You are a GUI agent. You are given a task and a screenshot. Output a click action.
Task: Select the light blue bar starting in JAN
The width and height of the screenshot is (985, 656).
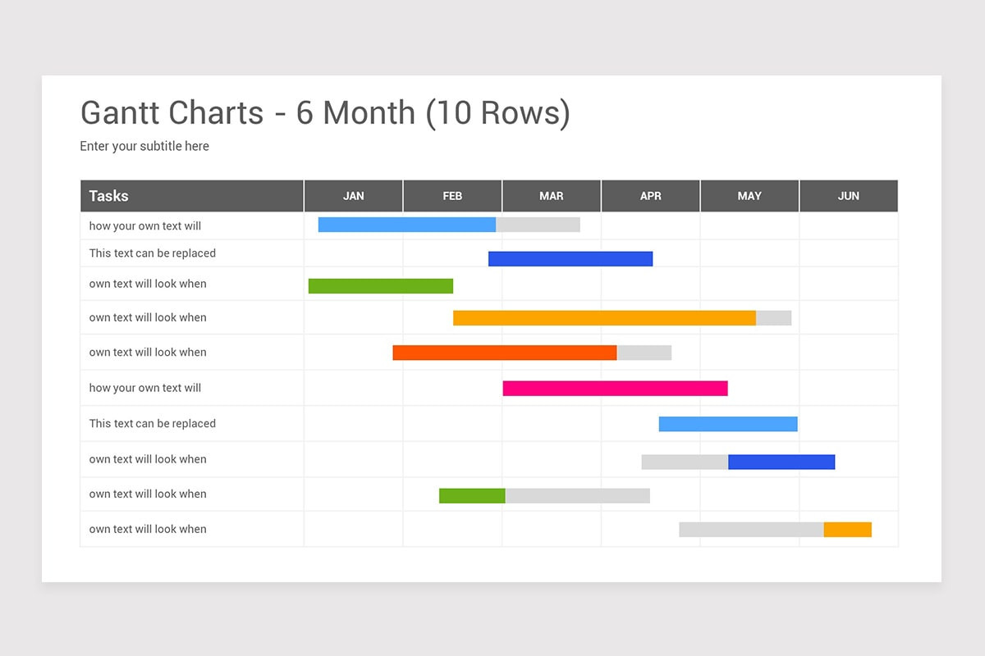click(x=407, y=225)
